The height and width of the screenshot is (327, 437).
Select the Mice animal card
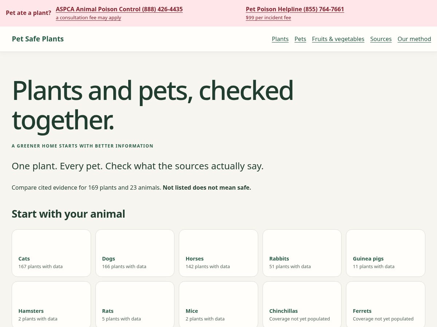tap(219, 304)
